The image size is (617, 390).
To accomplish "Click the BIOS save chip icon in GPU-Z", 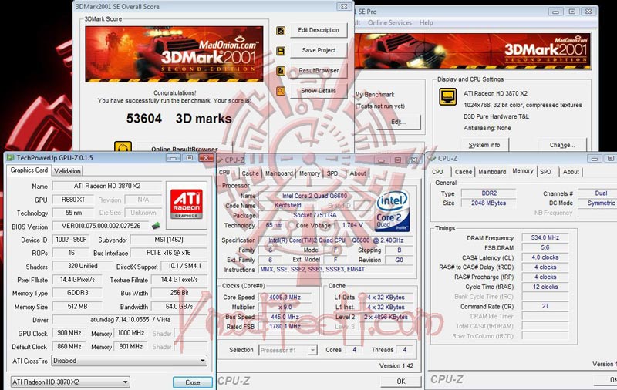I will click(x=157, y=226).
